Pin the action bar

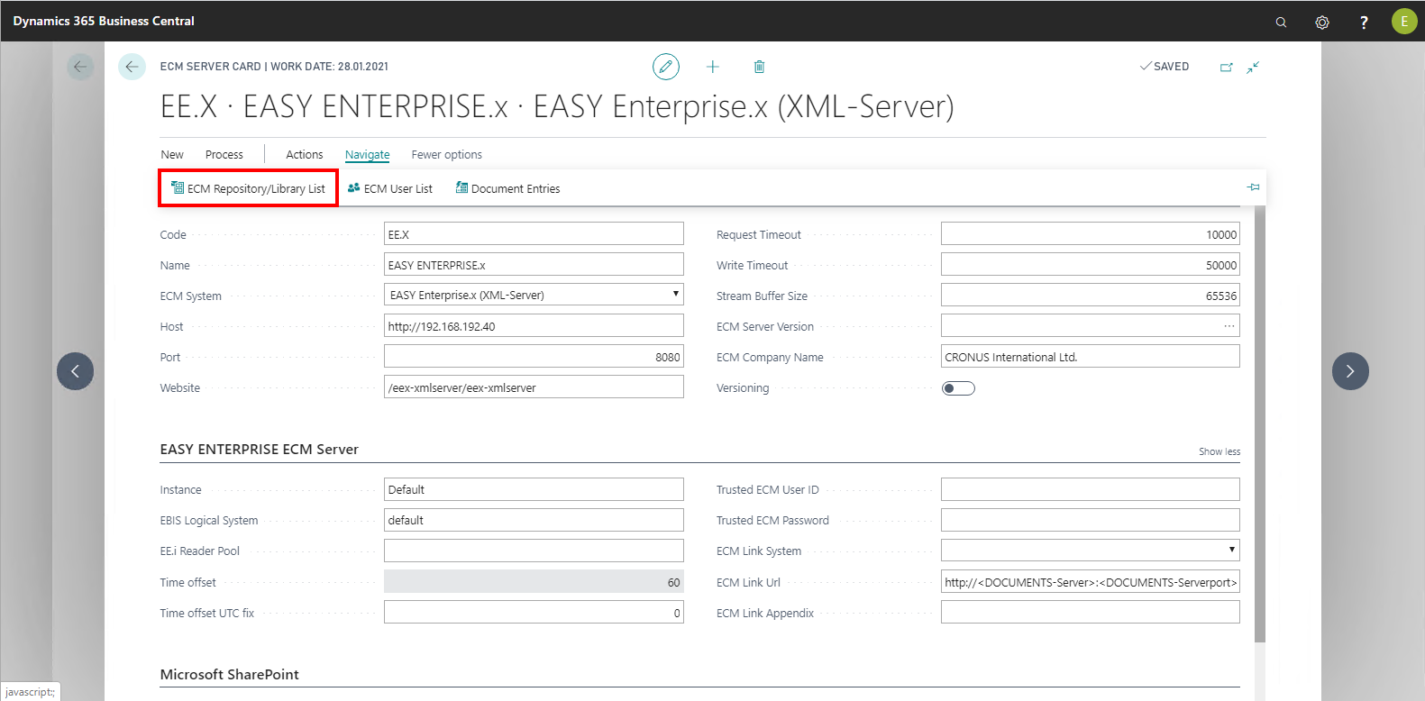(1253, 187)
